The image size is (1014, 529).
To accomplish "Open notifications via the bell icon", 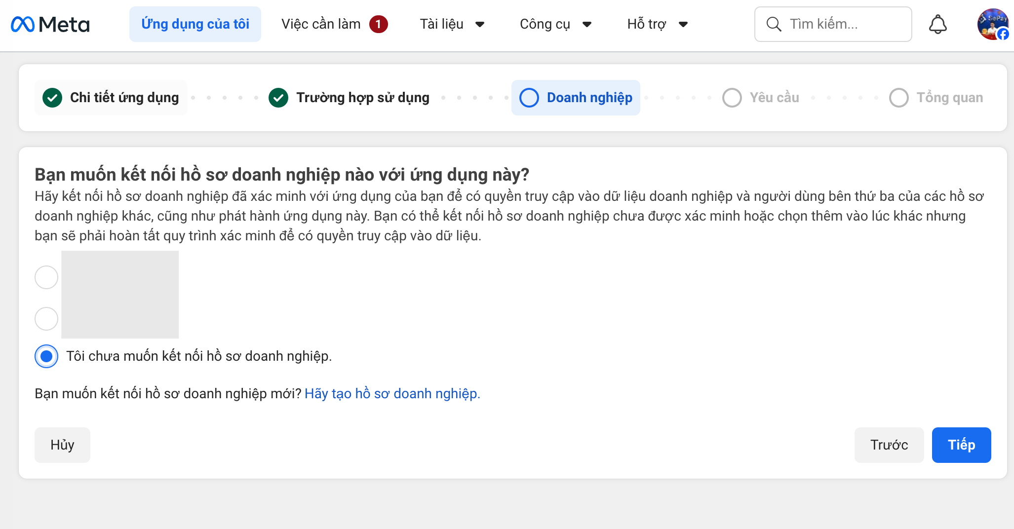I will tap(937, 24).
